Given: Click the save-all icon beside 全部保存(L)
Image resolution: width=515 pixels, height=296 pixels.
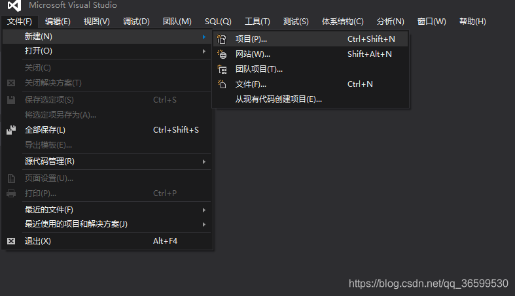Looking at the screenshot, I should (x=11, y=130).
